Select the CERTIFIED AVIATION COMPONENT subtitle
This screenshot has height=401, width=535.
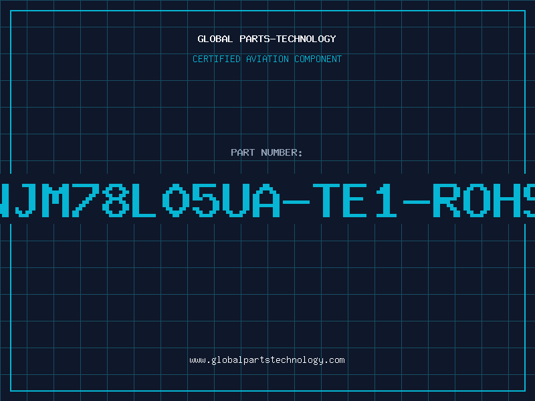pos(267,59)
